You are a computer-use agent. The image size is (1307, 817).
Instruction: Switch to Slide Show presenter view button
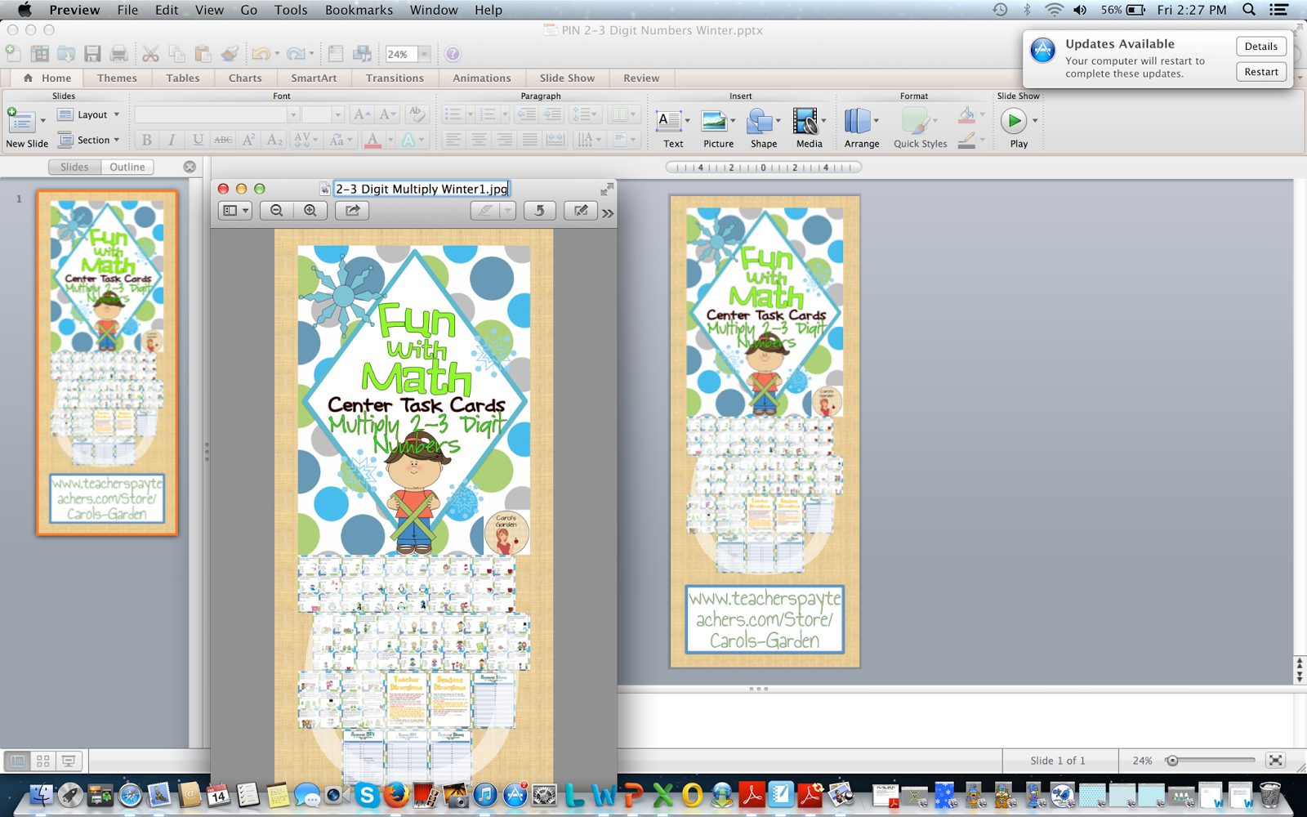tap(69, 761)
